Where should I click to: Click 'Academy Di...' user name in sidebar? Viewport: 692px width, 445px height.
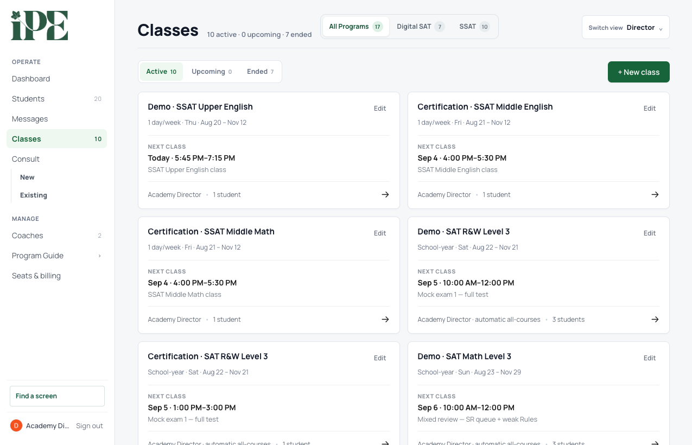click(48, 426)
